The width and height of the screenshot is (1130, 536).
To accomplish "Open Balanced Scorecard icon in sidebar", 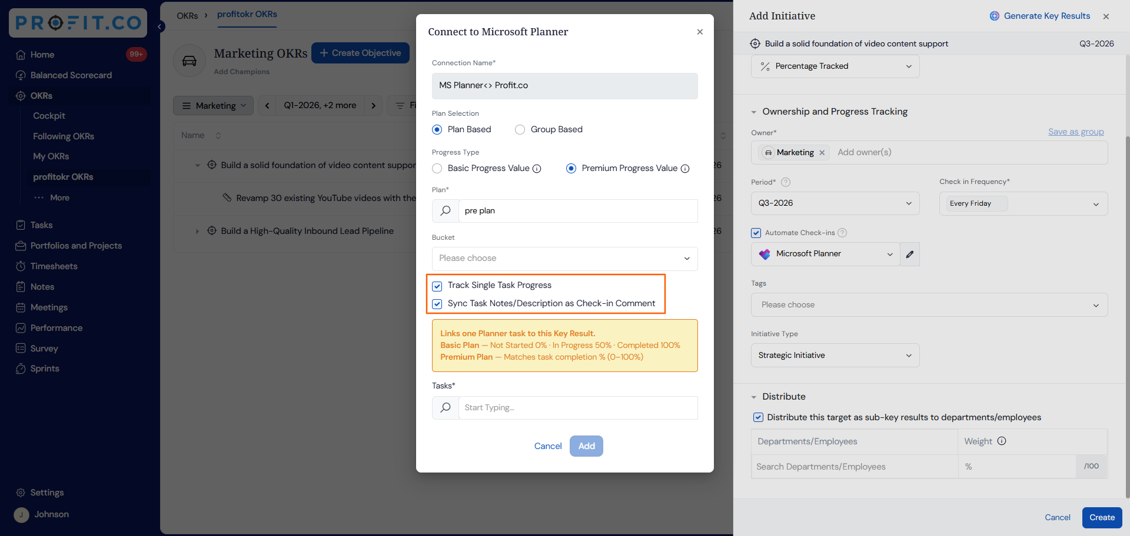I will [x=21, y=75].
